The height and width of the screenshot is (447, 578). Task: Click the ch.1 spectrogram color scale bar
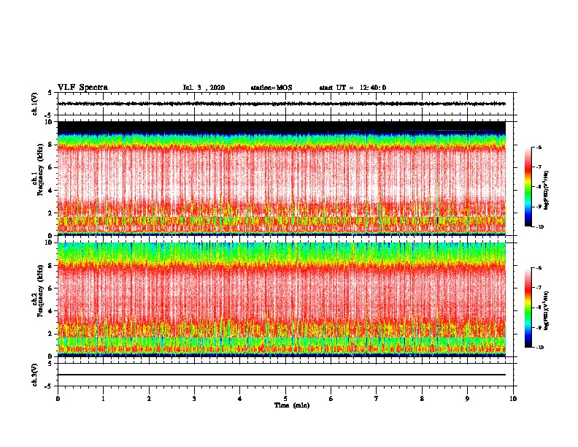tap(528, 187)
